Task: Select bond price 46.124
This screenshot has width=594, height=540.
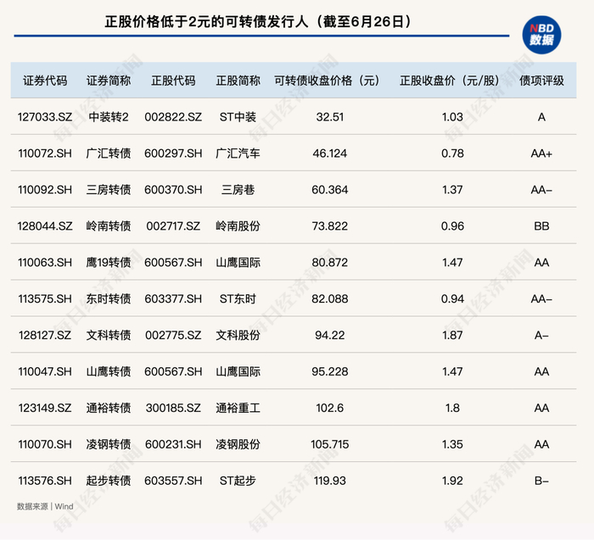Action: [330, 153]
